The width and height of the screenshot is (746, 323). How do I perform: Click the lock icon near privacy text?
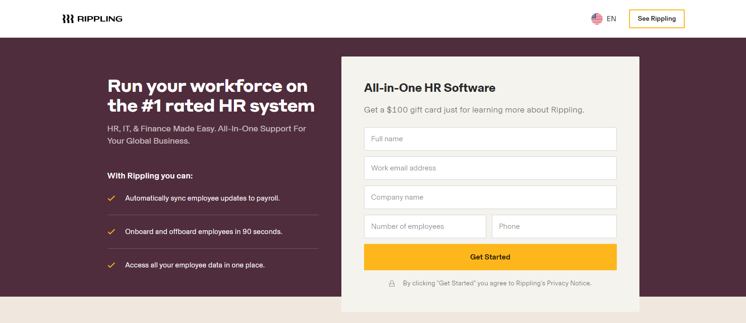click(392, 283)
